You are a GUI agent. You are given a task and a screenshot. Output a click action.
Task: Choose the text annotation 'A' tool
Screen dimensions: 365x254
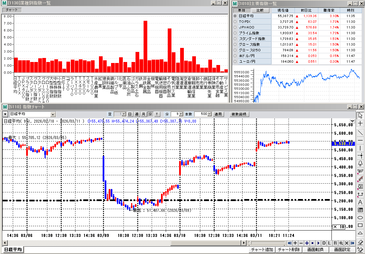click(x=361, y=202)
